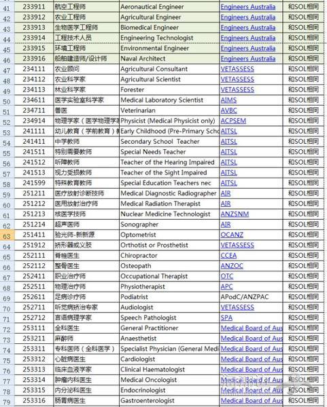Select the Biomedical Engineer cell
The image size is (327, 407).
pyautogui.click(x=169, y=28)
